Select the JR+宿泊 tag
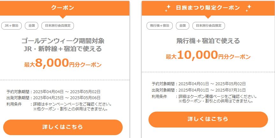Viewport: 275px width, 138px height. [x=11, y=26]
